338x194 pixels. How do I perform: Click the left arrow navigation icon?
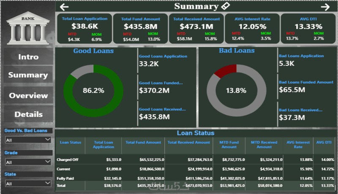pyautogui.click(x=64, y=7)
